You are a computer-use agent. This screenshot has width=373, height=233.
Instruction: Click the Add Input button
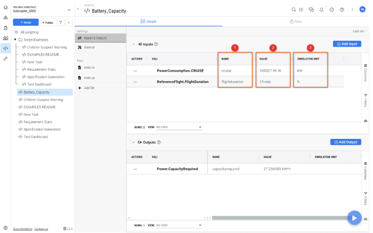347,44
